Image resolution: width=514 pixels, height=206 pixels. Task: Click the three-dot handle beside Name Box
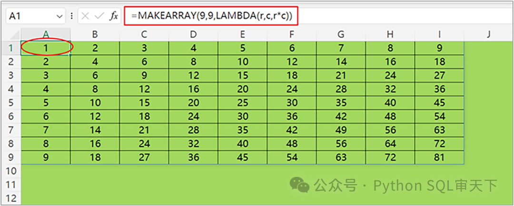(71, 16)
